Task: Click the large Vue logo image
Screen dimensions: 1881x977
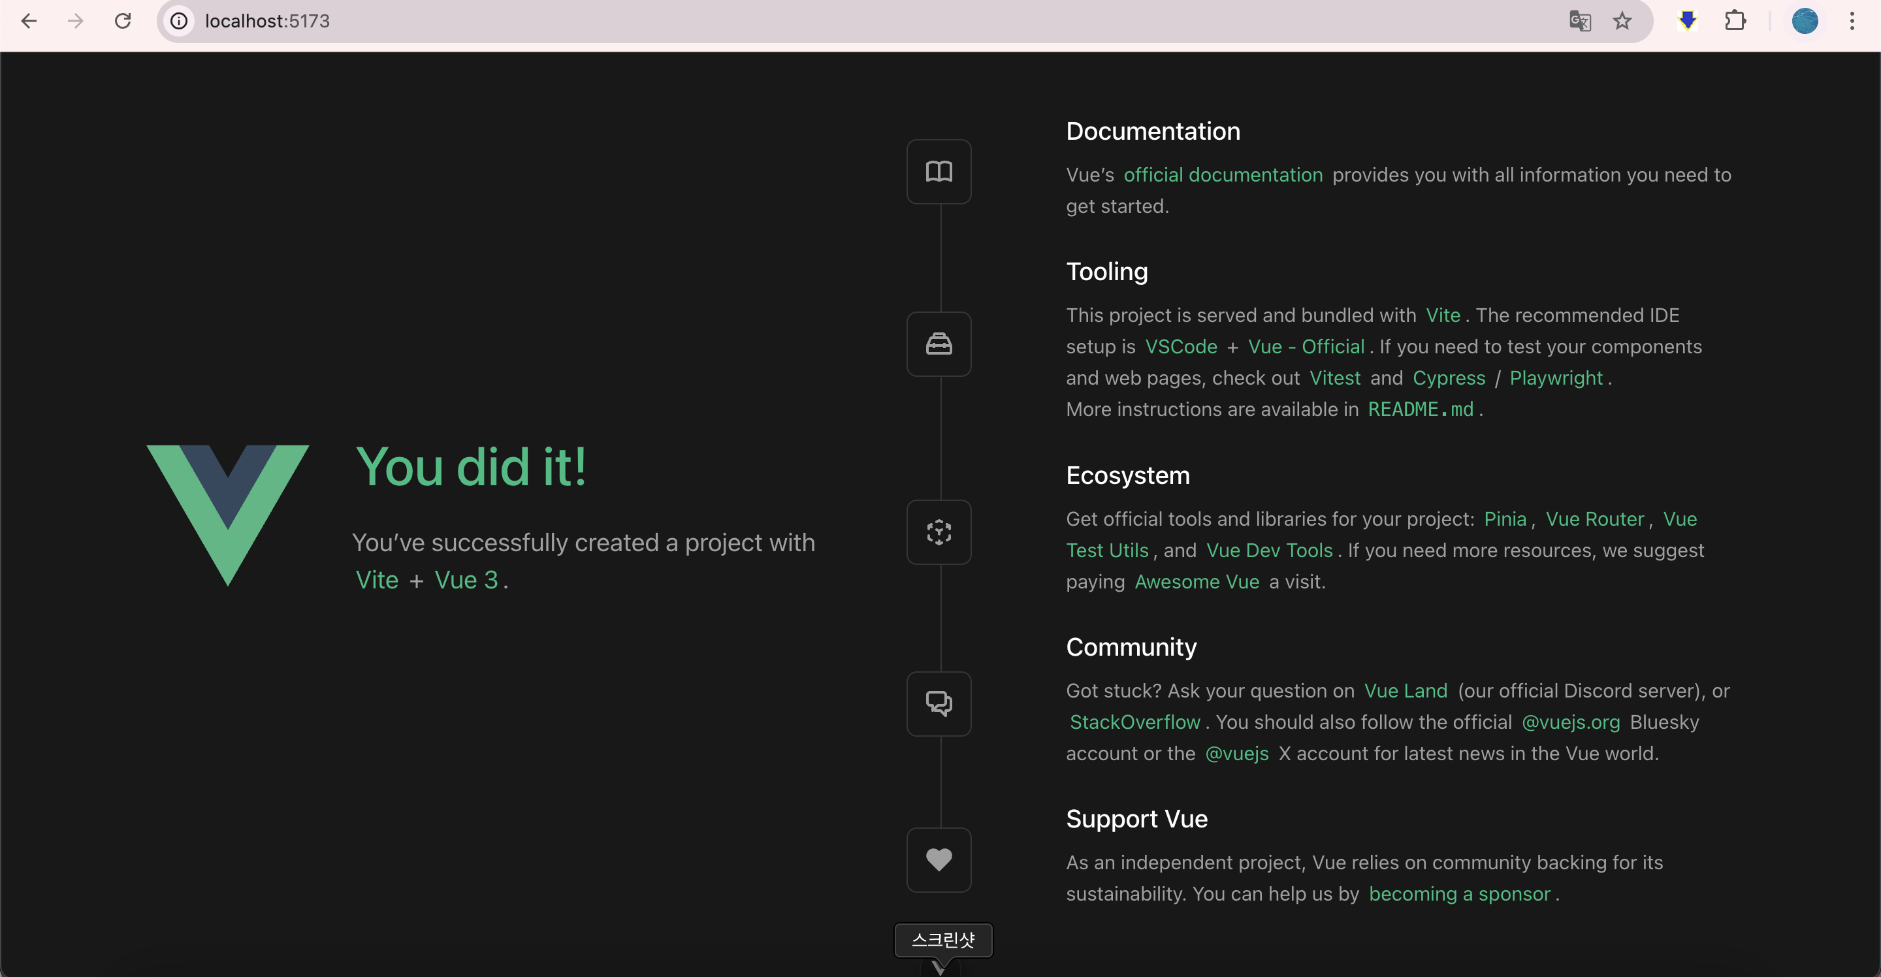Action: [x=228, y=515]
